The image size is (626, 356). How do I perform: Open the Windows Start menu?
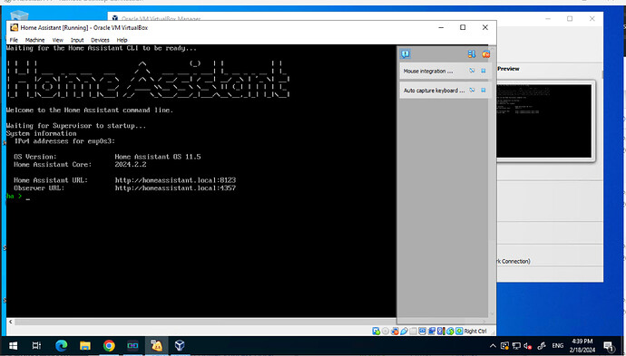pos(13,345)
